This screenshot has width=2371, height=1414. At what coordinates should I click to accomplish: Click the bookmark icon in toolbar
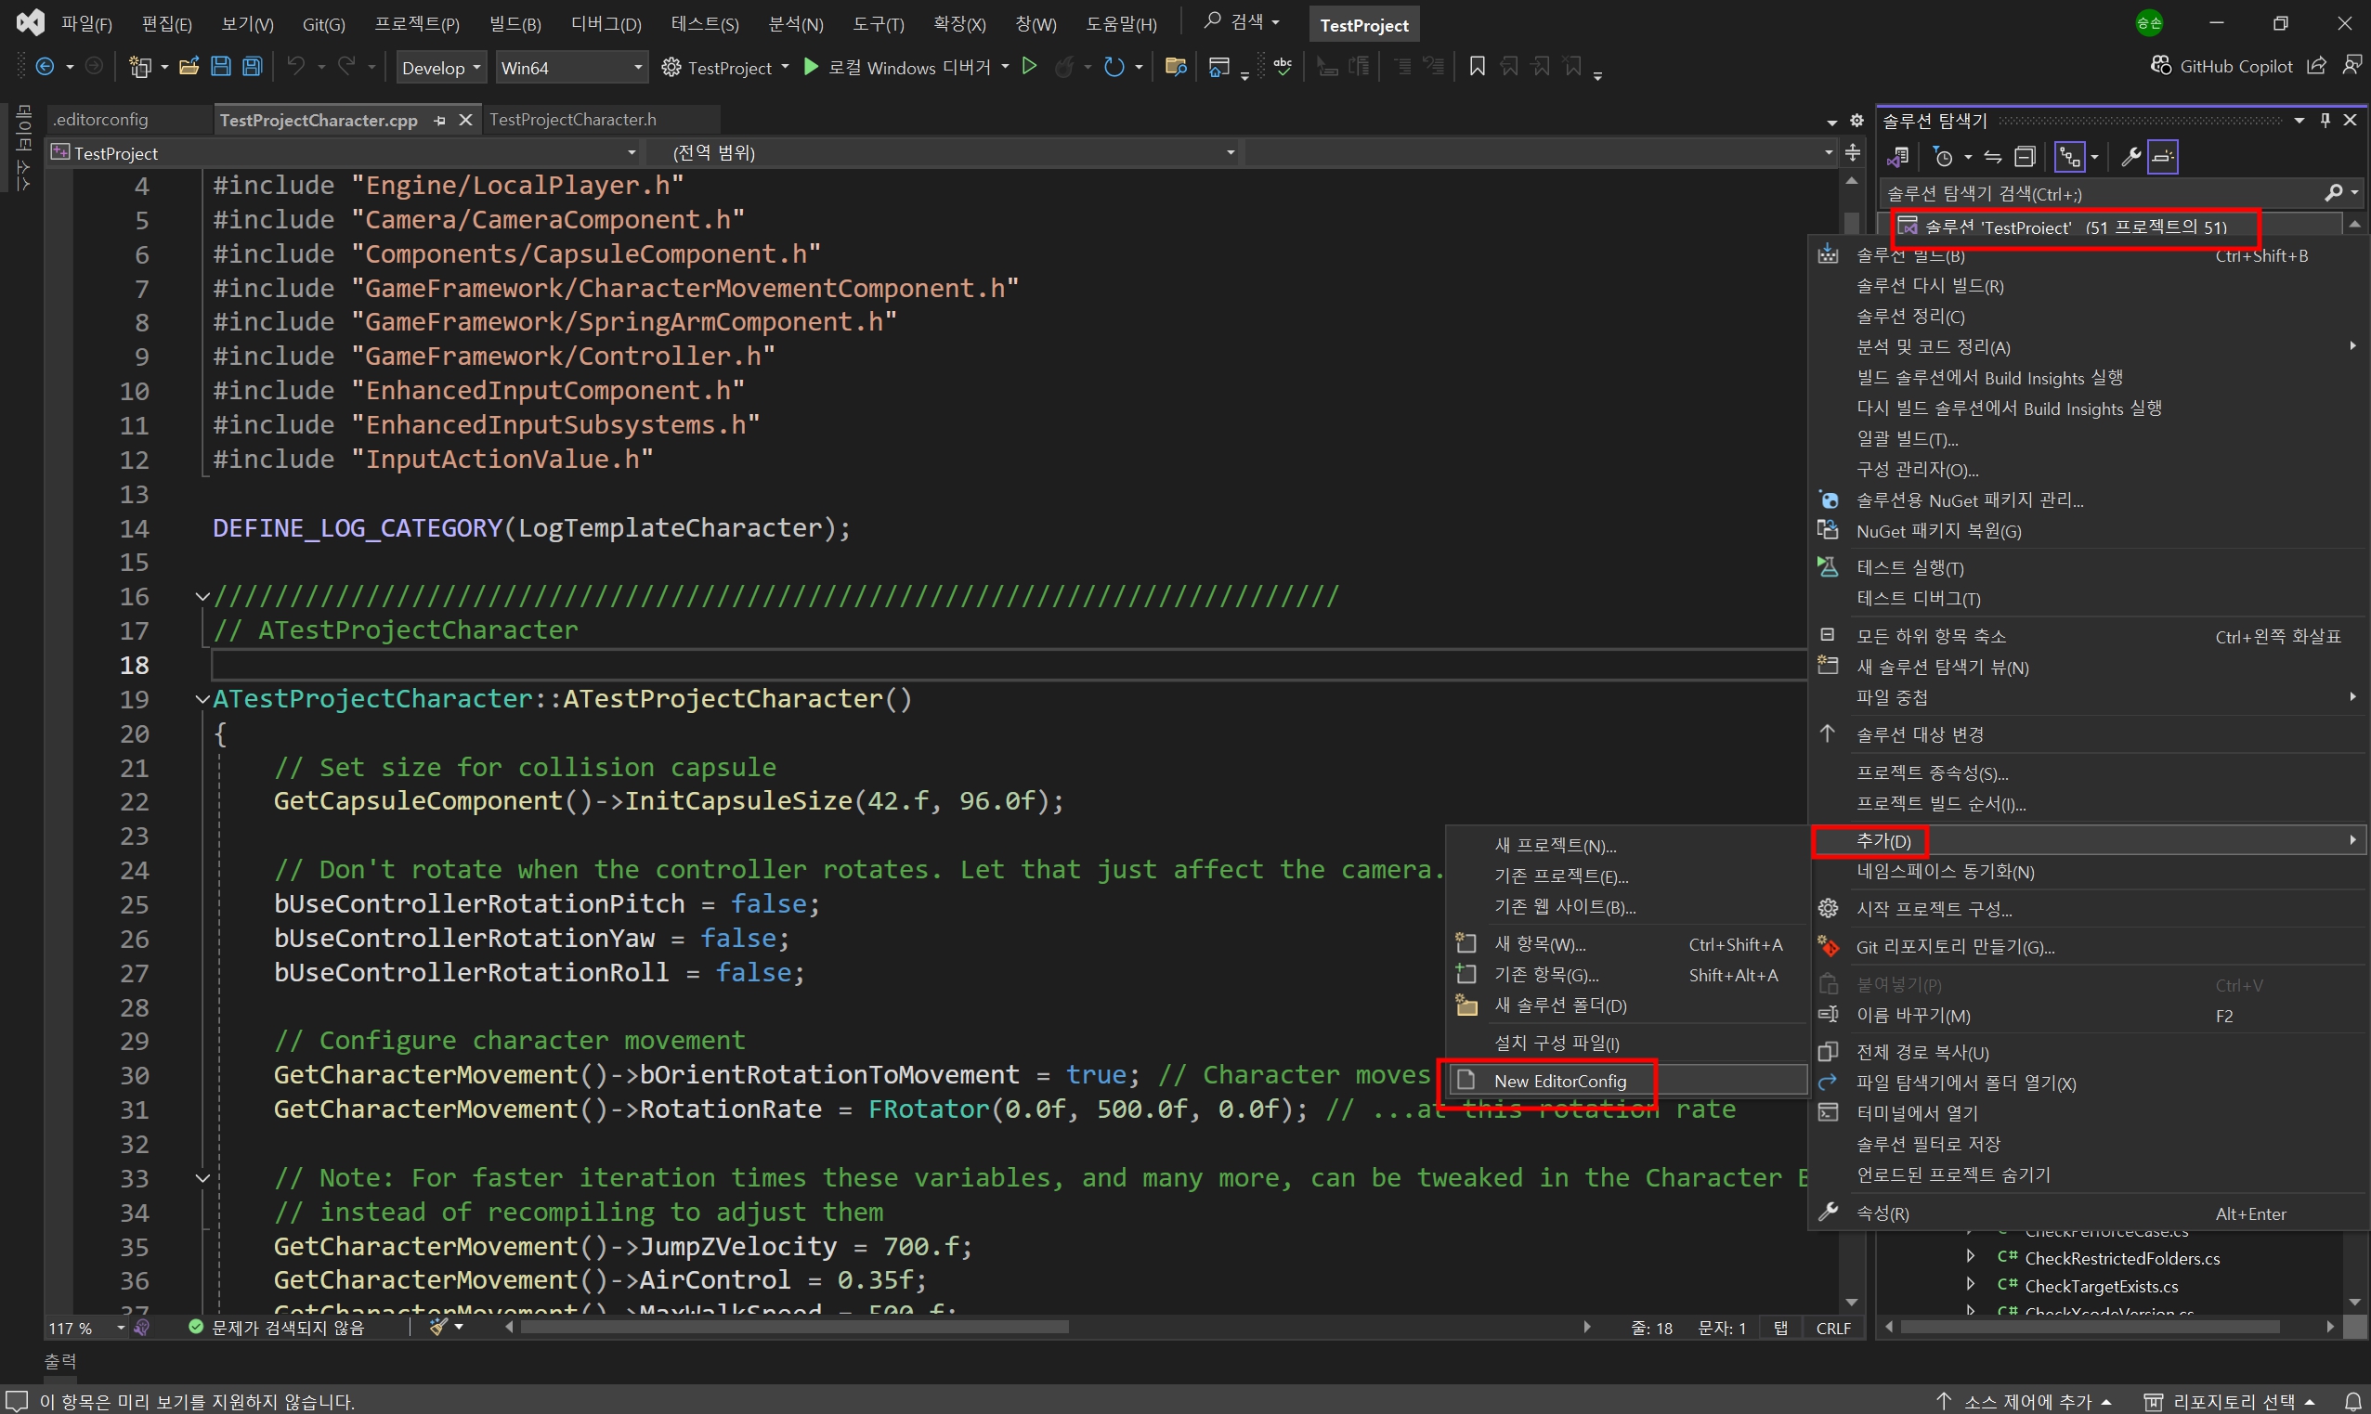pyautogui.click(x=1477, y=67)
